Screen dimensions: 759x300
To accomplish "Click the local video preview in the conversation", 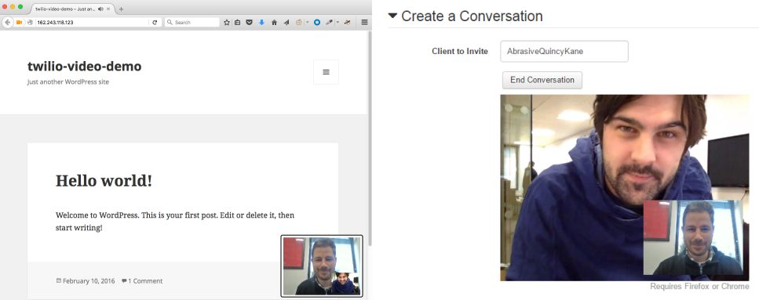I will coord(693,237).
